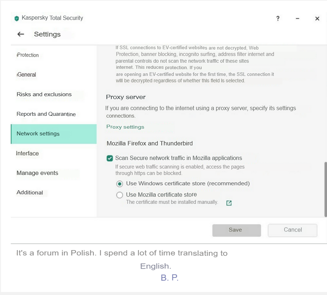Select Use Mozilla certificate store option

(120, 195)
